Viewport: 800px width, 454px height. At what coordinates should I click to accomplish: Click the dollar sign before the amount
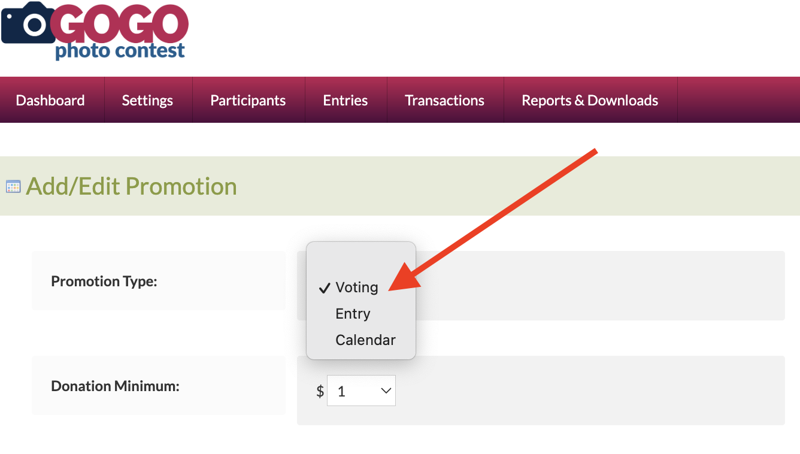pyautogui.click(x=320, y=392)
